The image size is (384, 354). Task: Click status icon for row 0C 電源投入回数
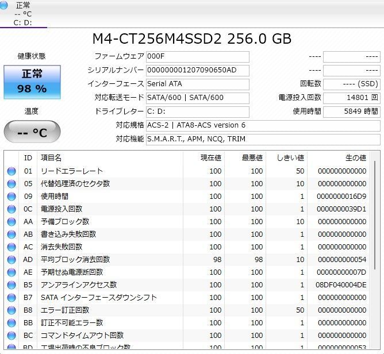tap(11, 209)
